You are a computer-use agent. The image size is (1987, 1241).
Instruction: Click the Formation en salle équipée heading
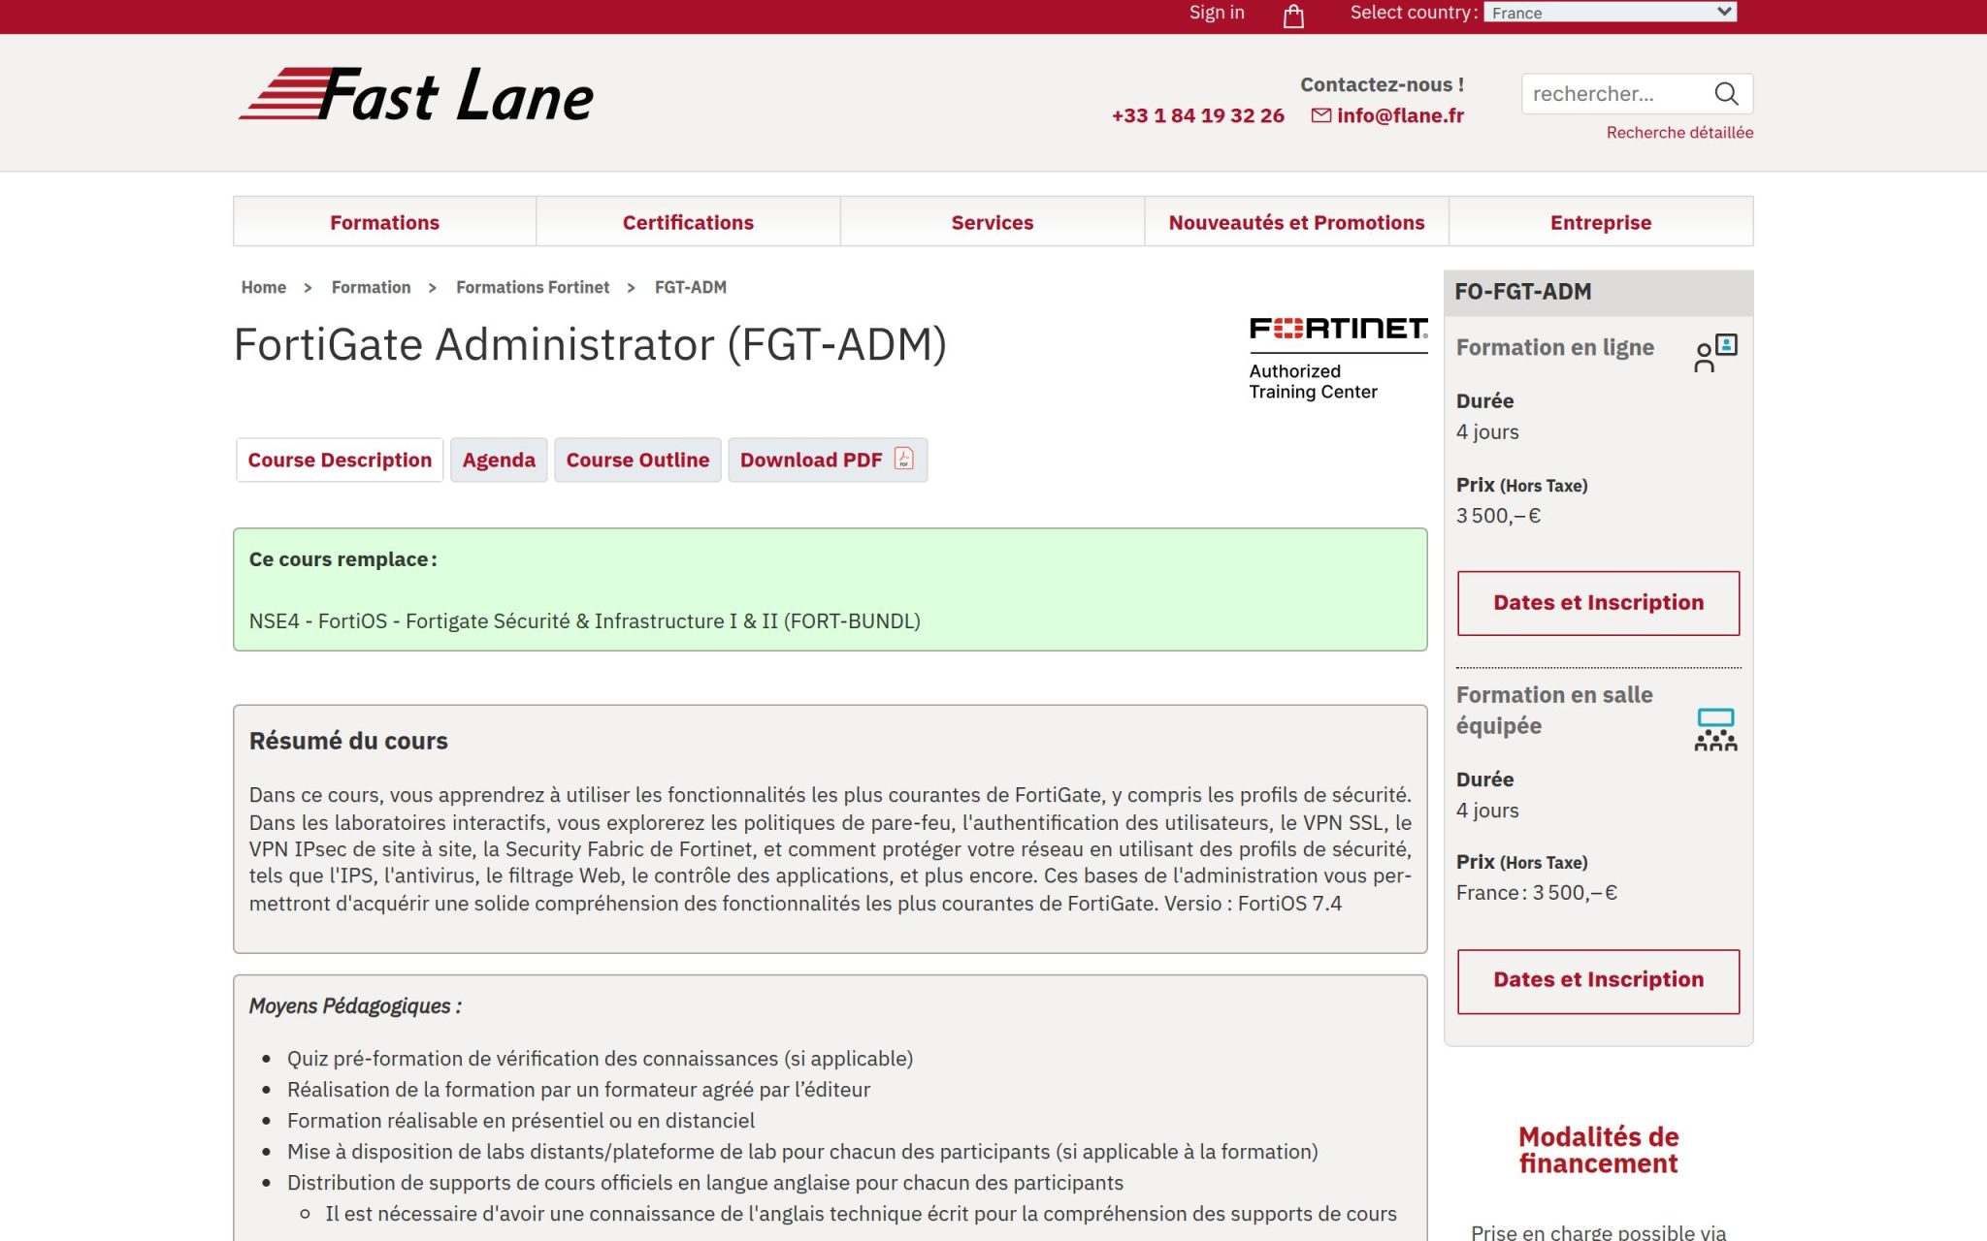click(x=1554, y=710)
